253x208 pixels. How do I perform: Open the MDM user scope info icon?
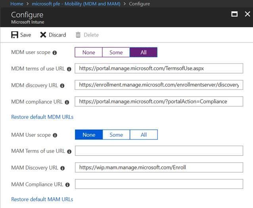pyautogui.click(x=55, y=53)
